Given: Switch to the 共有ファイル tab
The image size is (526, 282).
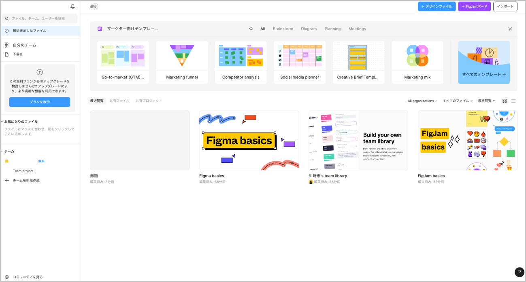Looking at the screenshot, I should coord(119,101).
